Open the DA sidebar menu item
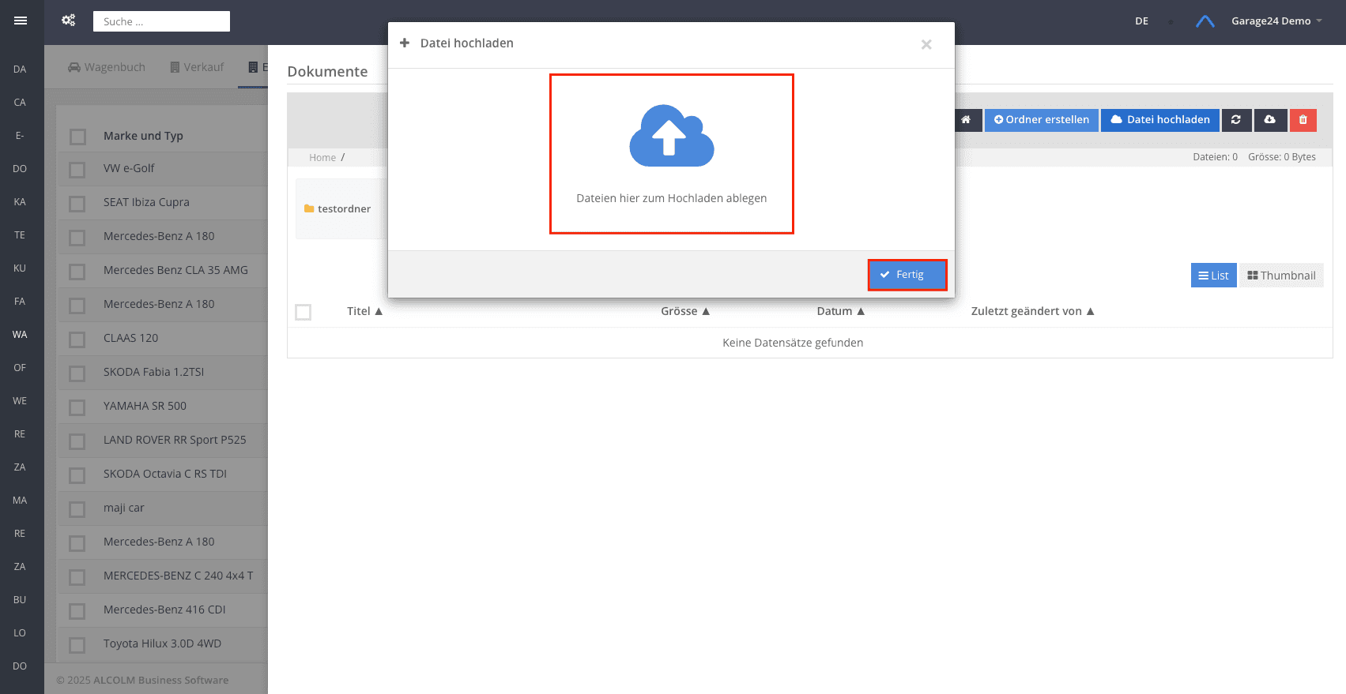1346x694 pixels. [20, 69]
